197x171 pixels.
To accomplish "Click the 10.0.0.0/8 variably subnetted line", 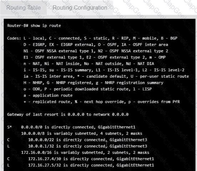I will [x=82, y=133].
